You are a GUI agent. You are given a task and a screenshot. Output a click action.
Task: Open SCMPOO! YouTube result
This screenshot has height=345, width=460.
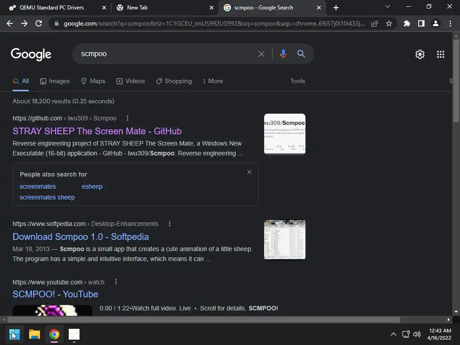[55, 294]
